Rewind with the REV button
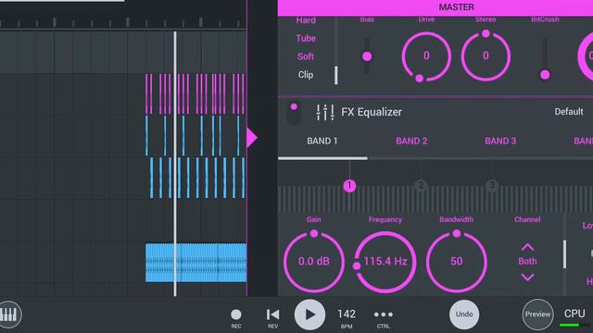The image size is (593, 333). [x=272, y=317]
